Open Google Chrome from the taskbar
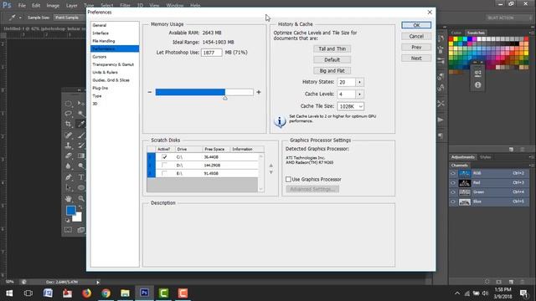The height and width of the screenshot is (301, 536). coord(106,293)
